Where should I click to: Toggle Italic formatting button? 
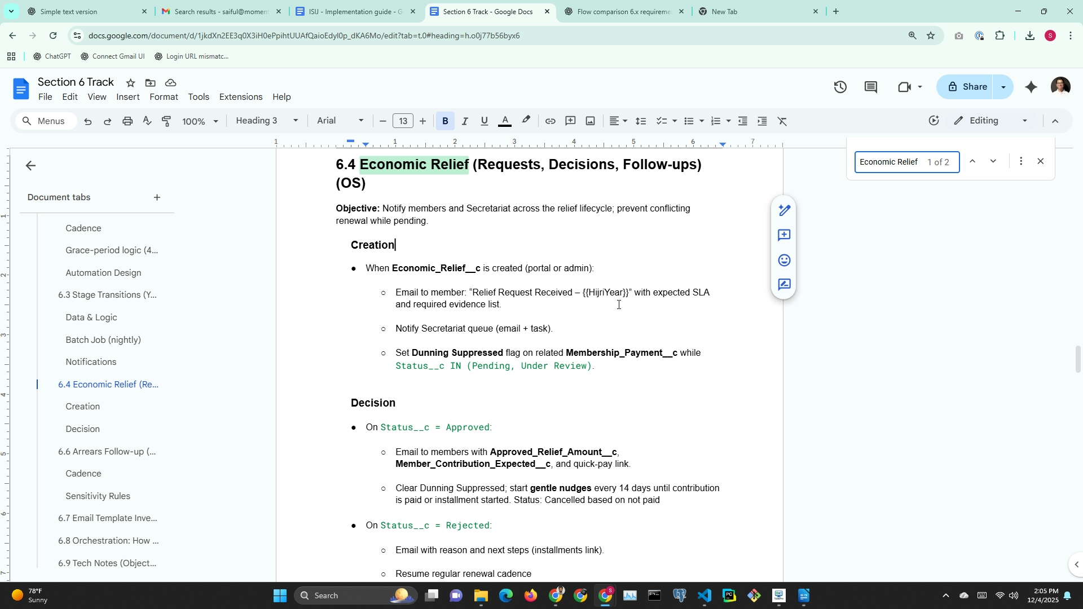465,121
